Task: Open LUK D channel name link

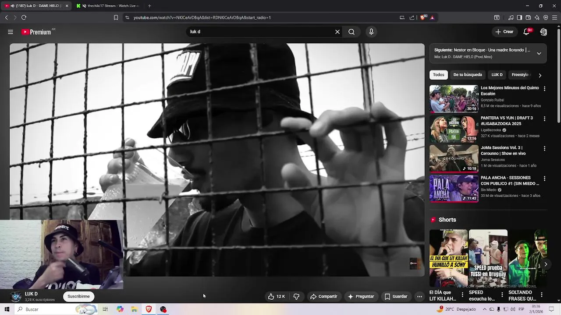Action: click(x=31, y=294)
